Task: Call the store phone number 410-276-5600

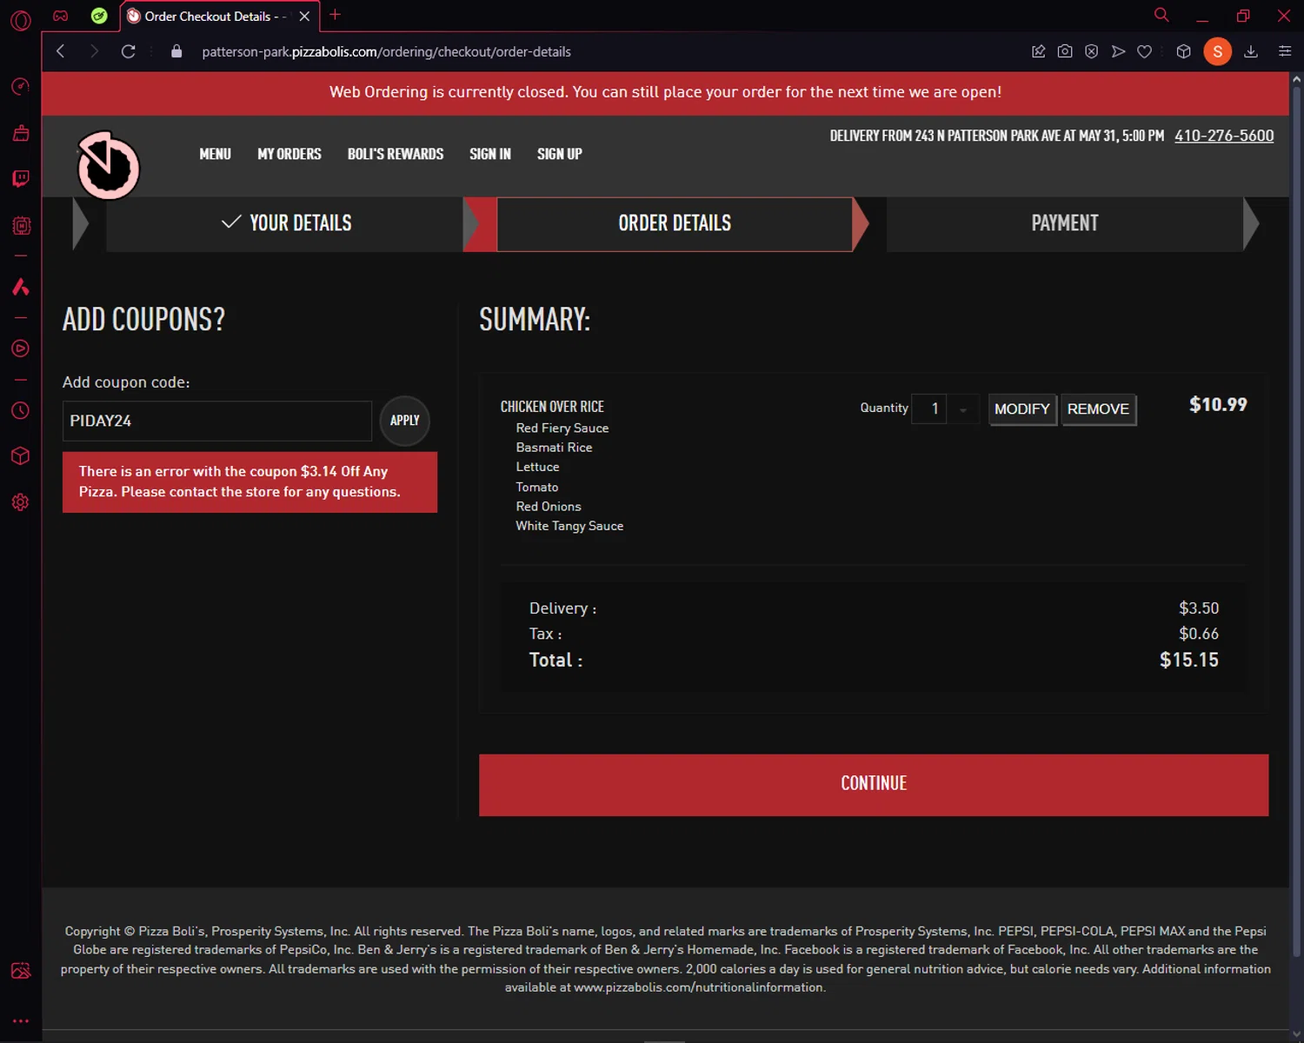Action: [1224, 136]
